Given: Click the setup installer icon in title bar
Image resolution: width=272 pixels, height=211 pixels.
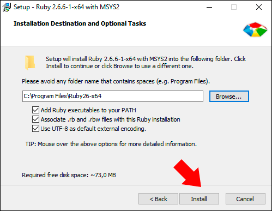Looking at the screenshot, I should pos(7,7).
